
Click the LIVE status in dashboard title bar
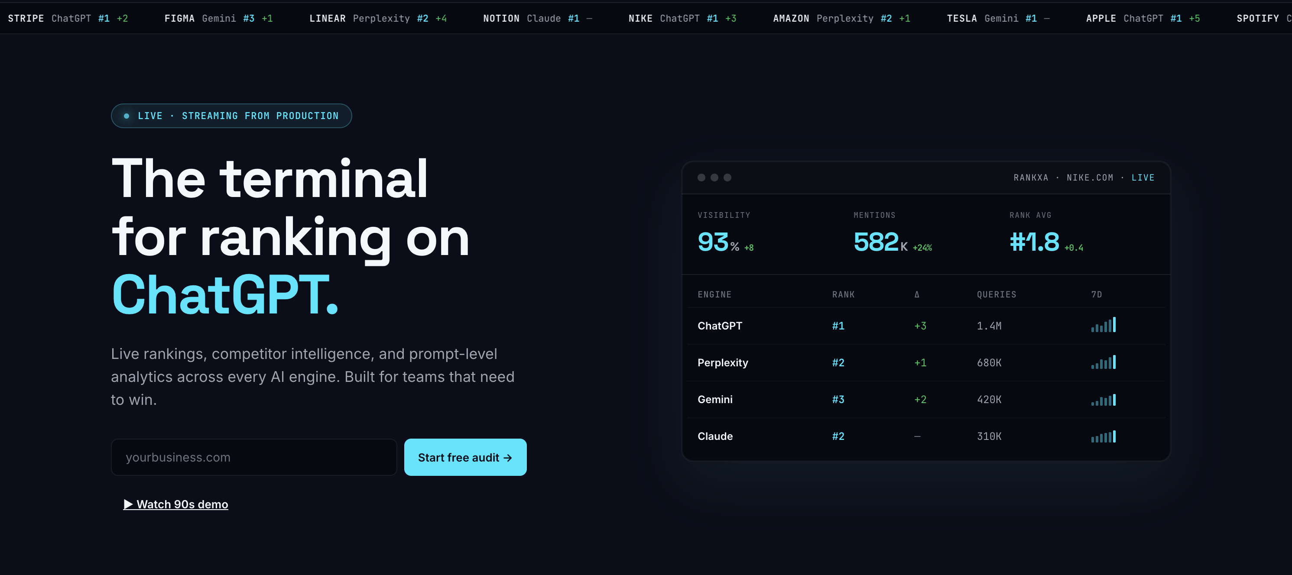pyautogui.click(x=1143, y=178)
